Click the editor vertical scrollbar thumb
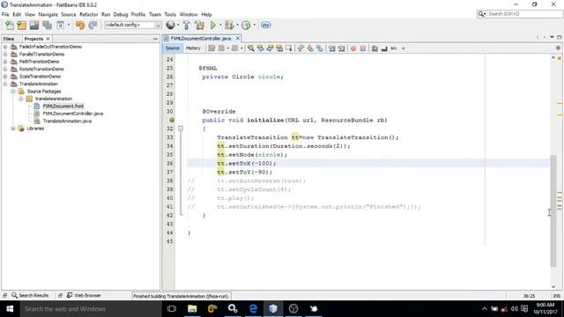The image size is (564, 317). tap(553, 211)
